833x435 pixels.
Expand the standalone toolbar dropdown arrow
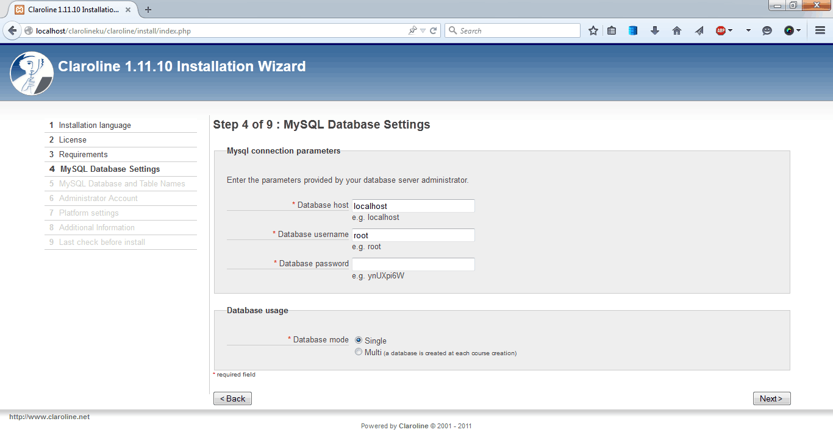click(x=748, y=30)
